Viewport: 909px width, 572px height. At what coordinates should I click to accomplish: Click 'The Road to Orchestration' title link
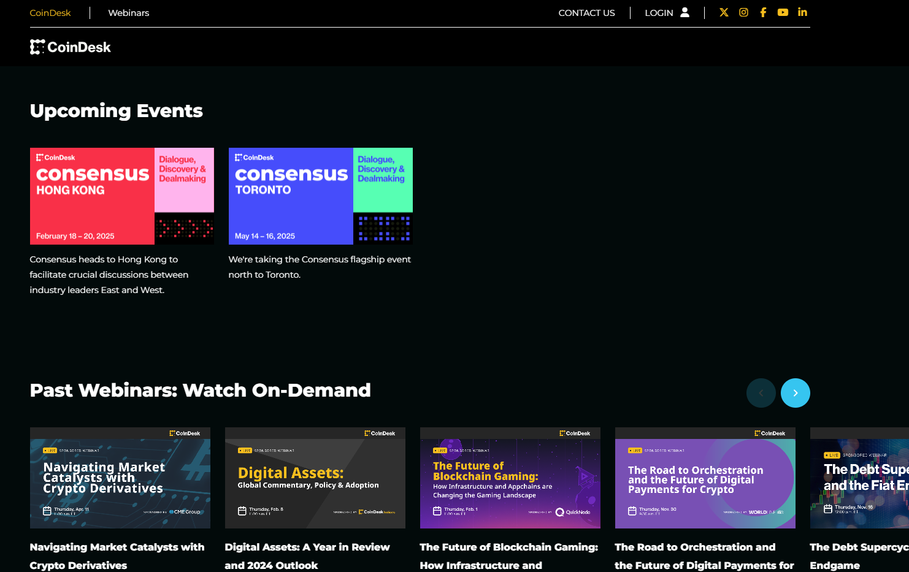pyautogui.click(x=704, y=556)
